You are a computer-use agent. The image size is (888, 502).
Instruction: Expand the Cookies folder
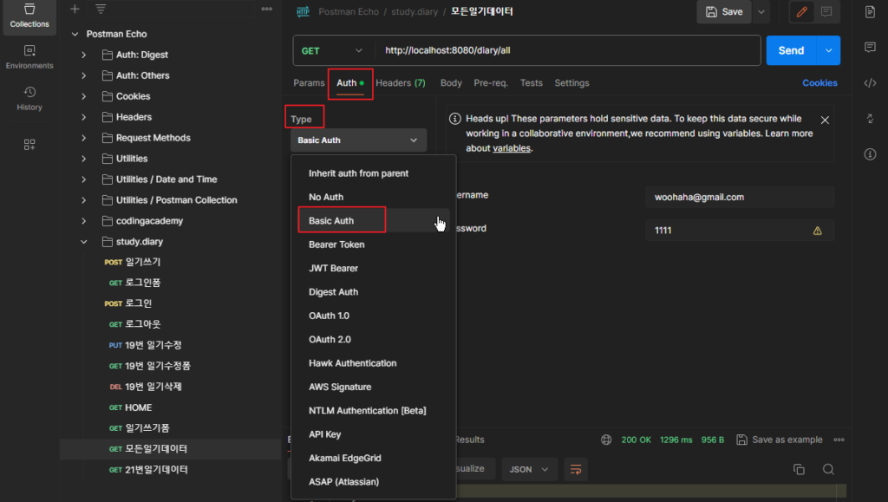[84, 96]
